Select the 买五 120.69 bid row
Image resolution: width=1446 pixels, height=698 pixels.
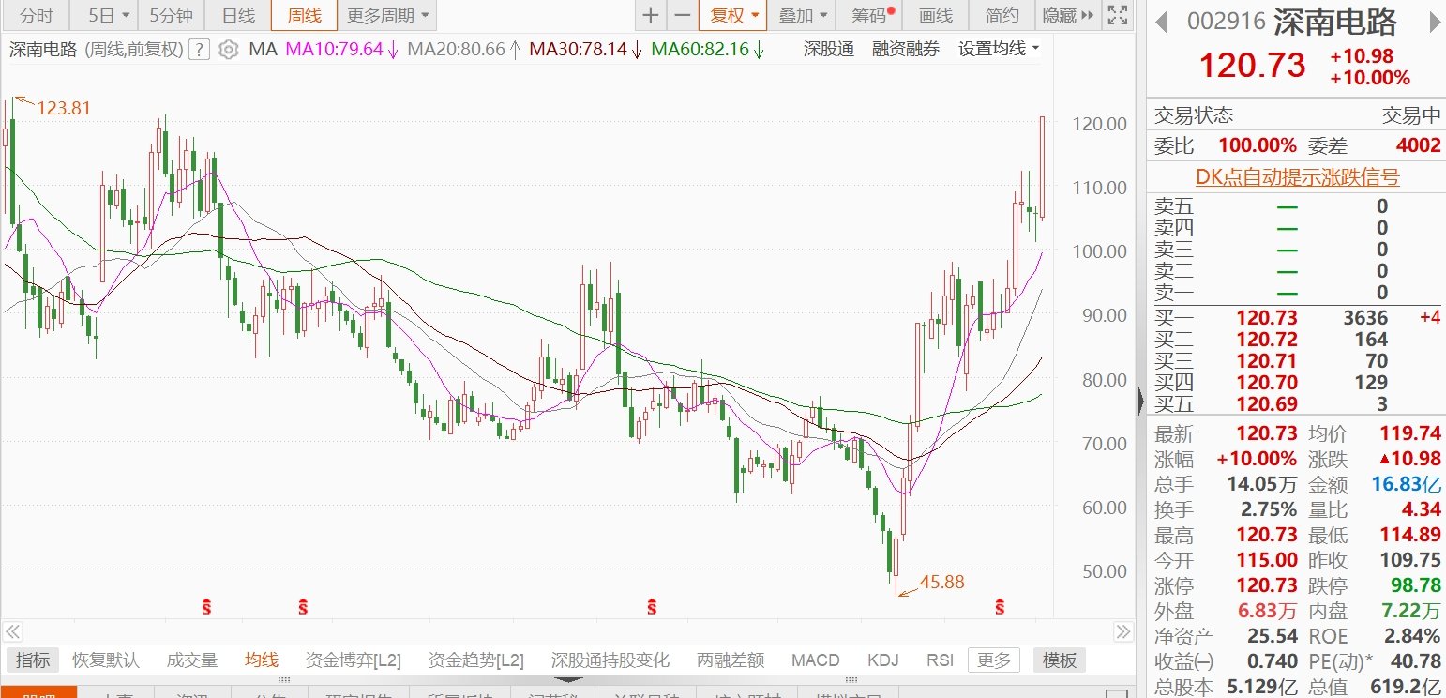point(1296,404)
